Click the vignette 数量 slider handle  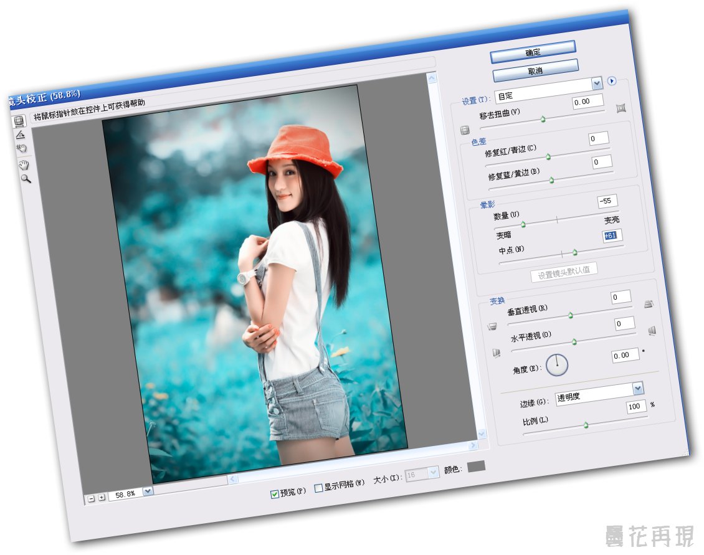tap(523, 224)
